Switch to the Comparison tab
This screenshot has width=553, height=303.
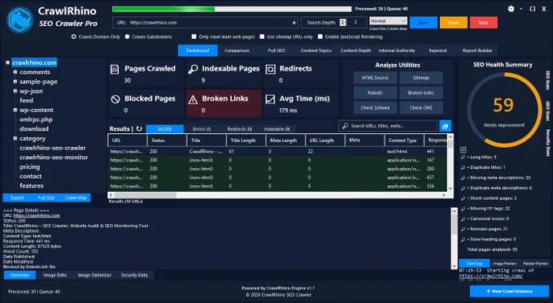click(237, 50)
